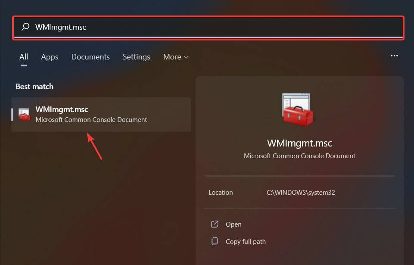Image resolution: width=414 pixels, height=265 pixels.
Task: Open the three-dot options menu
Action: click(x=394, y=56)
